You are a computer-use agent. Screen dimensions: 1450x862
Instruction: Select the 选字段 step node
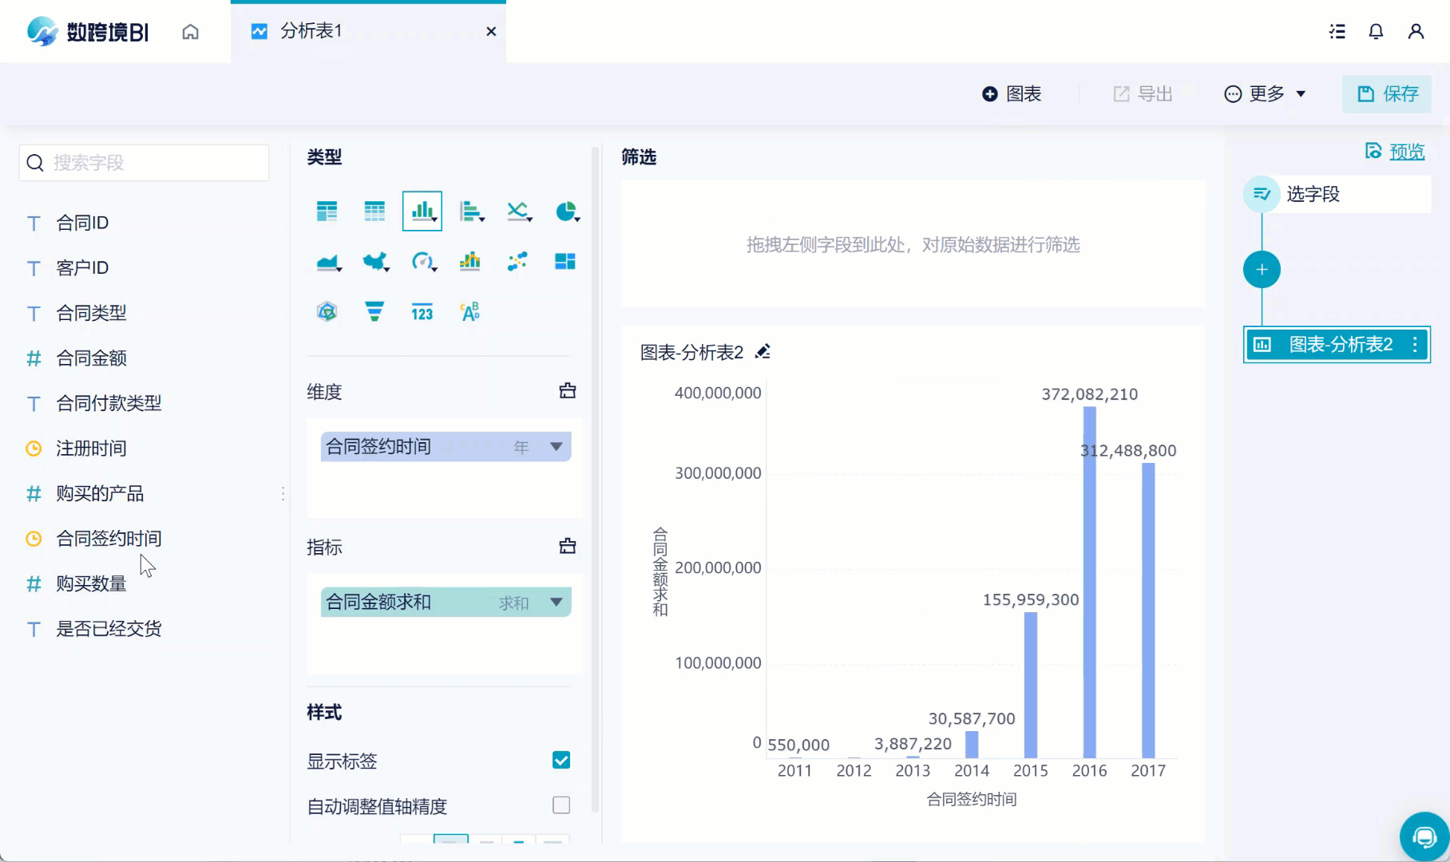(x=1337, y=194)
